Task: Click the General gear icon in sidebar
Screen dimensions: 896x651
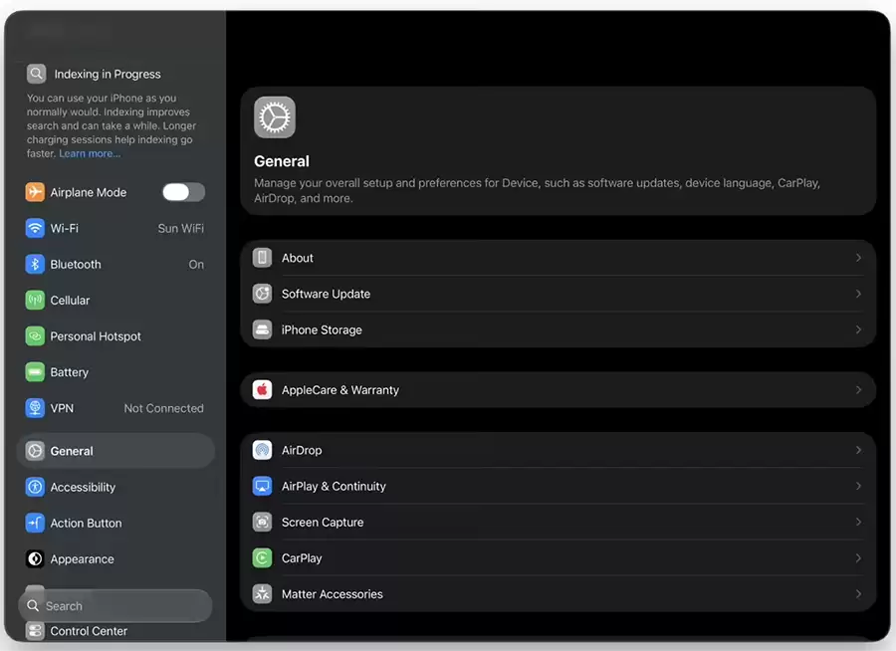Action: [35, 451]
